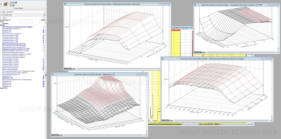Select map 'Макс. момент для эл. дросселя'
The image size is (281, 139).
tap(11, 34)
